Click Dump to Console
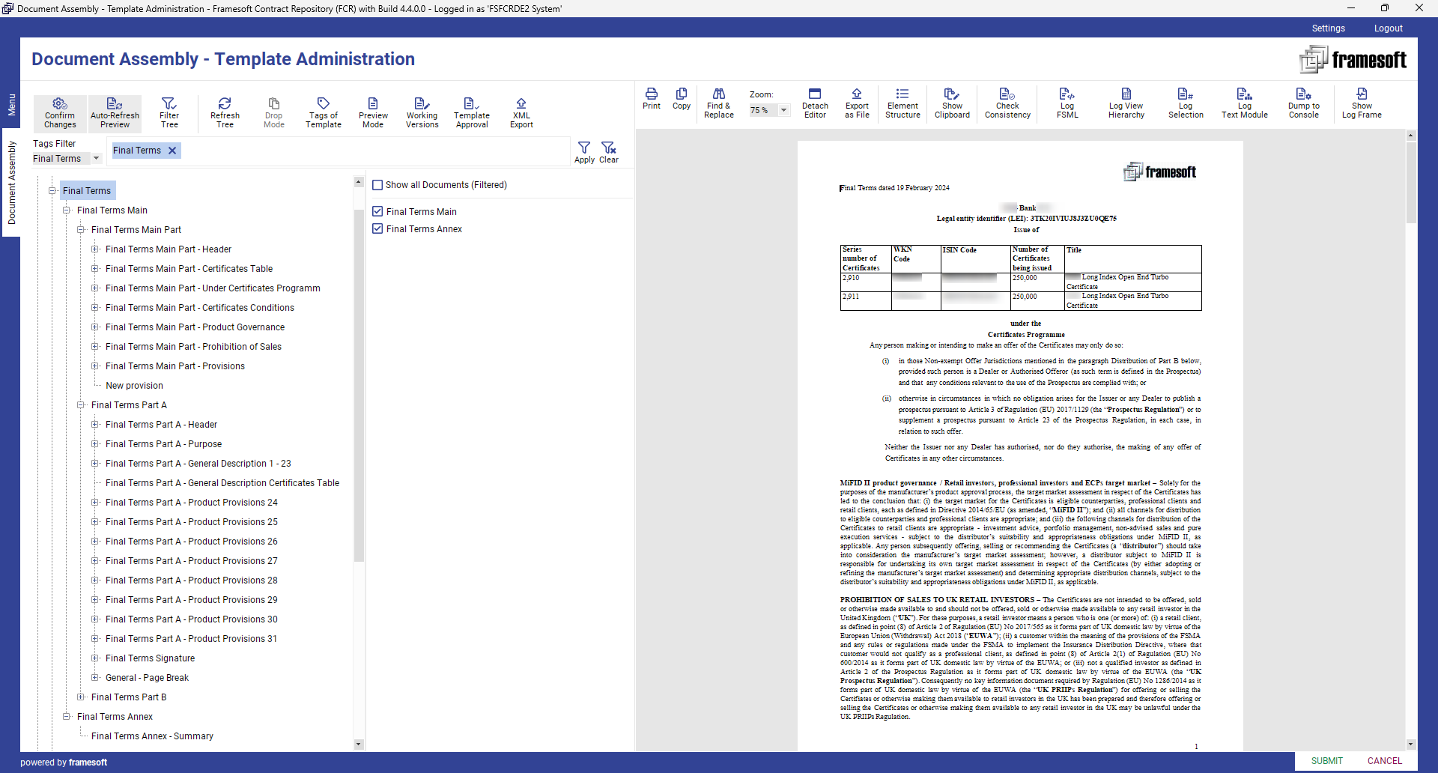The image size is (1438, 773). (x=1304, y=103)
